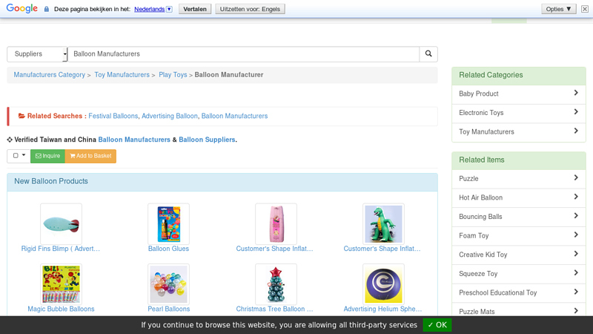Click Christmas Tree Balloon title link
This screenshot has width=593, height=334.
tap(274, 309)
